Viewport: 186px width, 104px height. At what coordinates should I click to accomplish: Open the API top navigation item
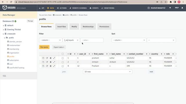point(42,8)
